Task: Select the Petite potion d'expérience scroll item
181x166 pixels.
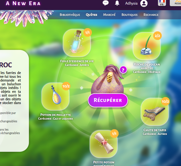Action: (x=104, y=144)
